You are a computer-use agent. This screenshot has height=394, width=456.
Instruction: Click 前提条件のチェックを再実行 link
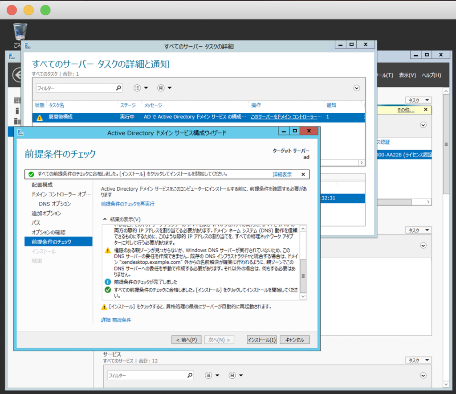(128, 204)
